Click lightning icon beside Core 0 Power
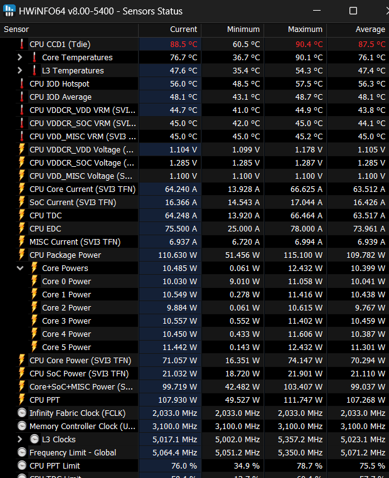This screenshot has width=389, height=478. [x=35, y=281]
